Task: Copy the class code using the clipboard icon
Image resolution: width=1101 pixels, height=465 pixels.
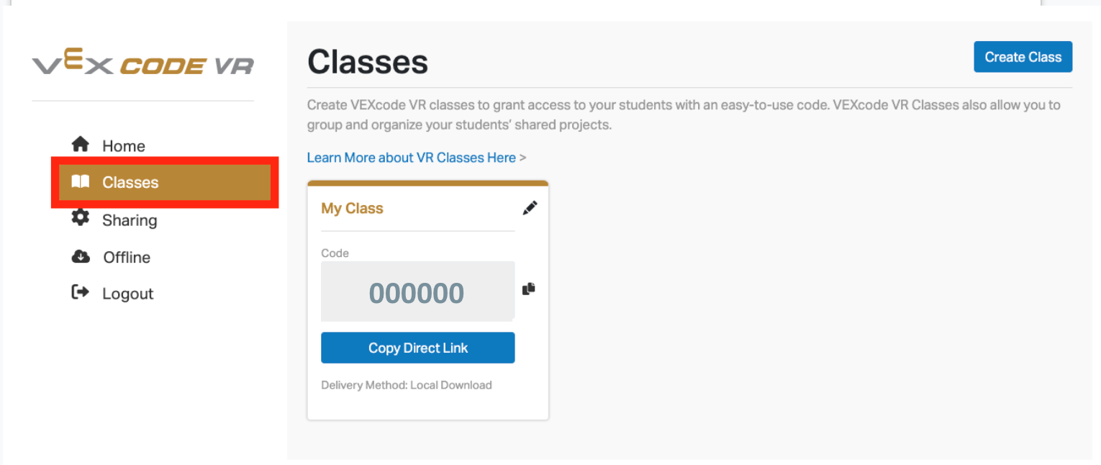Action: pos(529,289)
